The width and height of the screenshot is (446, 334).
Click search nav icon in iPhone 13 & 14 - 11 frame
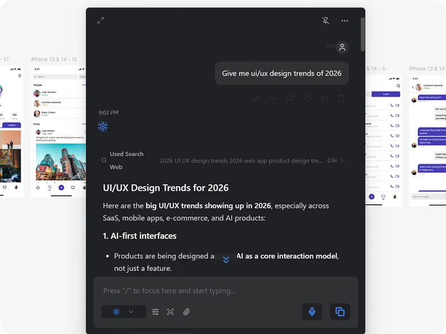click(50, 188)
